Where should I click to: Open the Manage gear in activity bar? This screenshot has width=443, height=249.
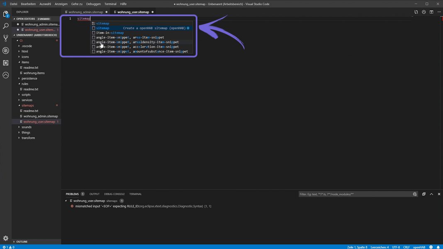click(5, 238)
